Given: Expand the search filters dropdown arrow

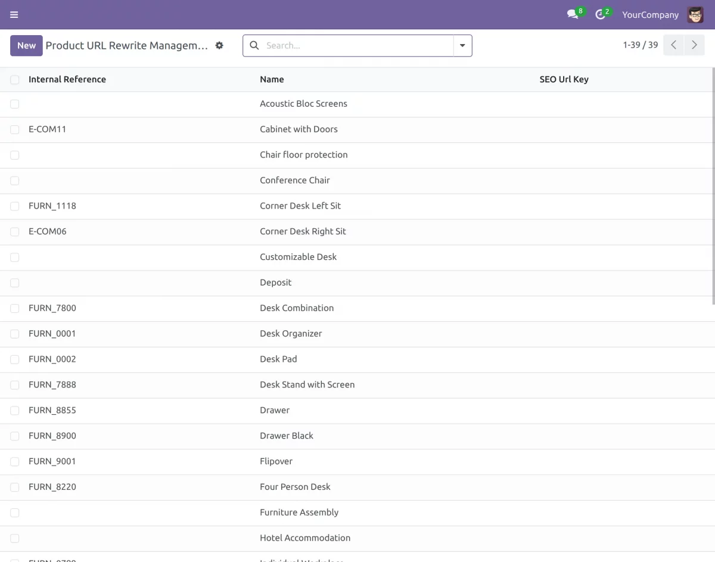Looking at the screenshot, I should [462, 45].
